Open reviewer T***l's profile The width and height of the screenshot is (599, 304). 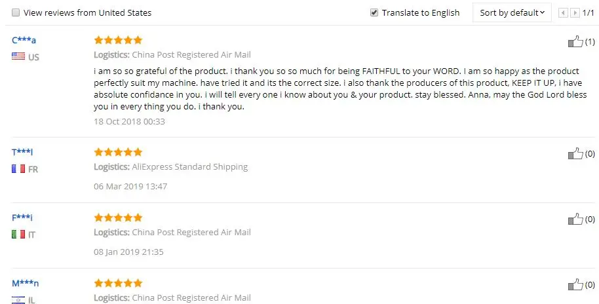click(22, 152)
